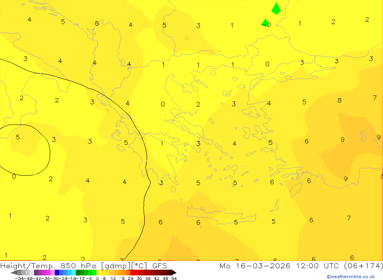Click the gray left arrow of color scale

point(14,272)
